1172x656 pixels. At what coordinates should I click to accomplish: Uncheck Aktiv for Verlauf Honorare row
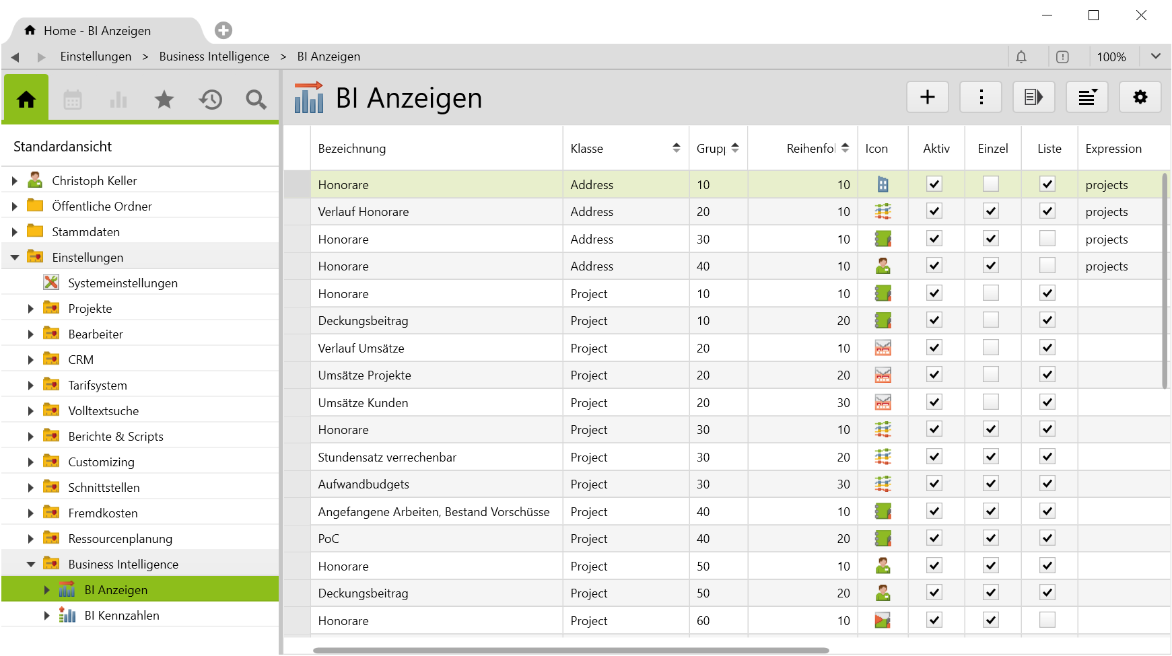934,211
